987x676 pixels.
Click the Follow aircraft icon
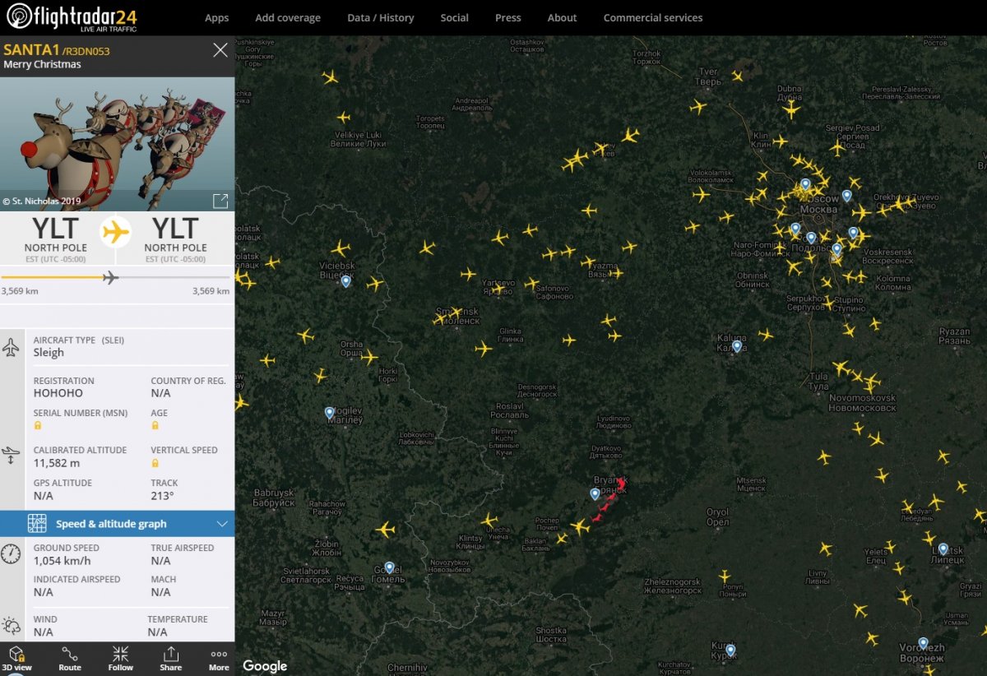(x=120, y=658)
